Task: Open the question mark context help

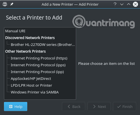Action: [x=115, y=4]
